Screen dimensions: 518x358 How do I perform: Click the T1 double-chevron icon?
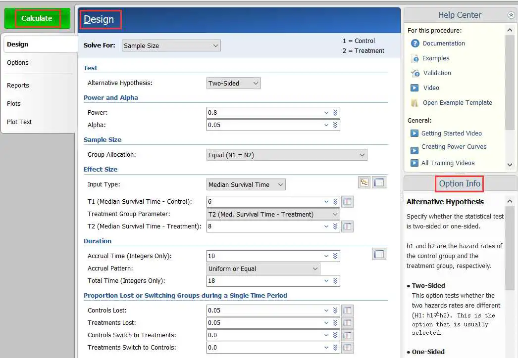coord(335,202)
